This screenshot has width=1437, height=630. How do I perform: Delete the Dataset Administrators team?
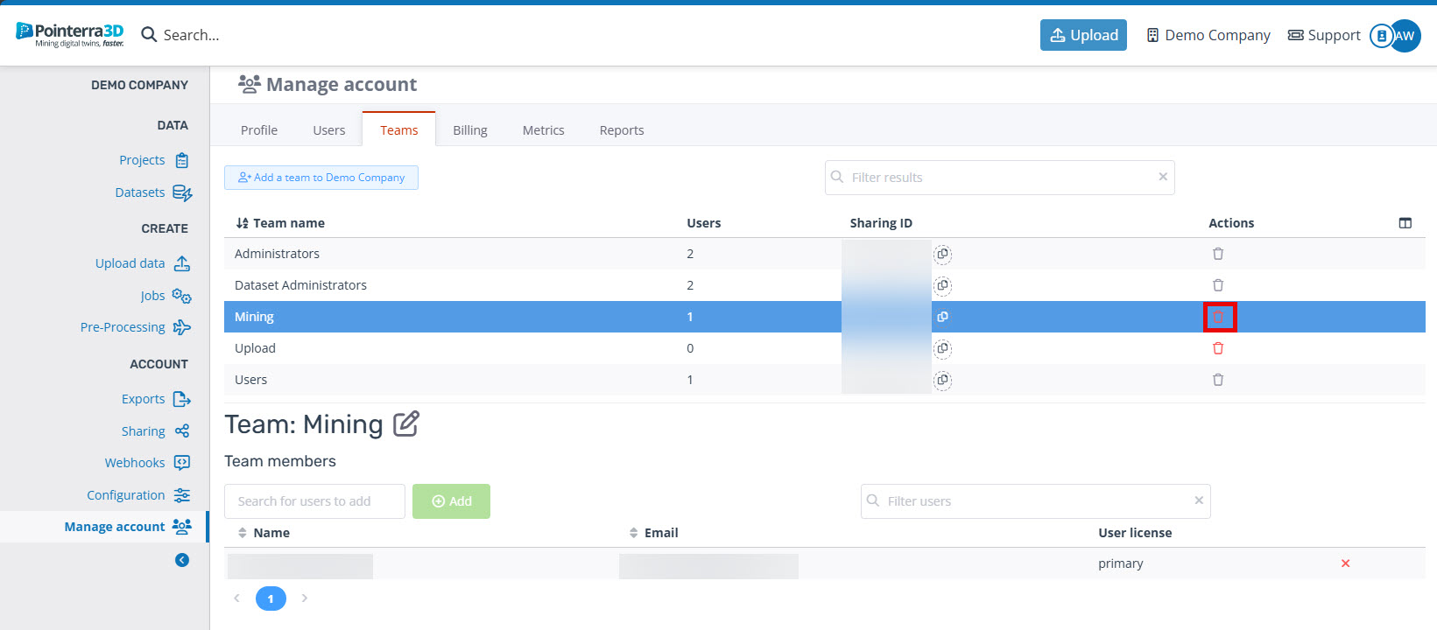tap(1218, 285)
